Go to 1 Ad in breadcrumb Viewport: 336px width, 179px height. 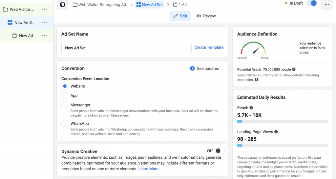point(180,5)
